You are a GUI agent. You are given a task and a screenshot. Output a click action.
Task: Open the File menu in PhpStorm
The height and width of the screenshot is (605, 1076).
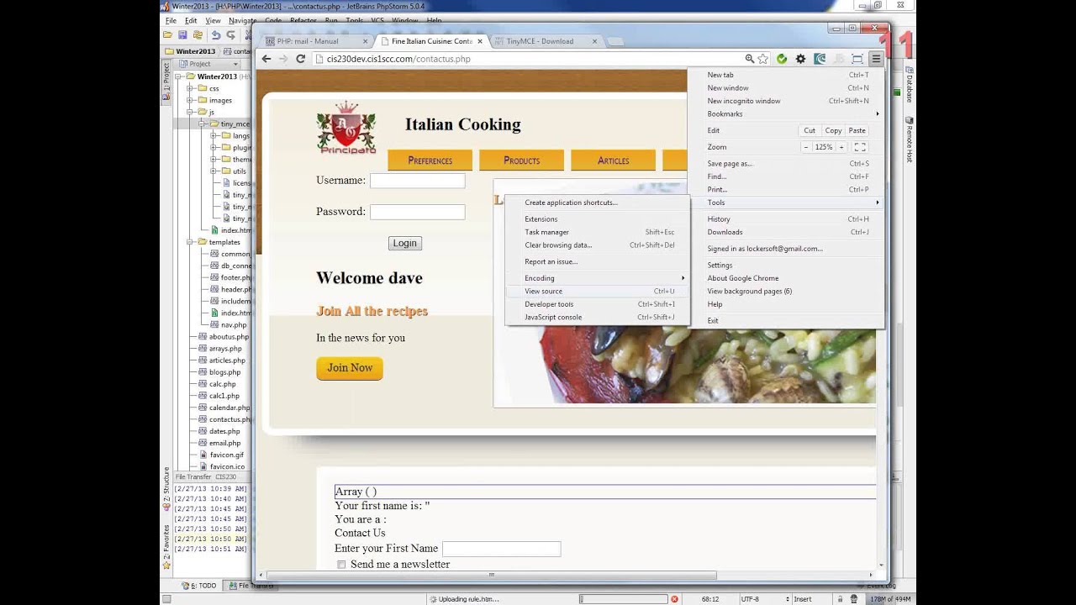click(x=171, y=20)
